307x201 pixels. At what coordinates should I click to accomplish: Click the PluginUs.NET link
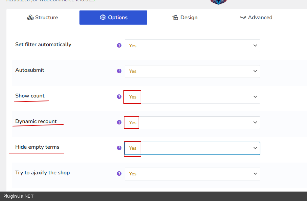click(x=19, y=196)
